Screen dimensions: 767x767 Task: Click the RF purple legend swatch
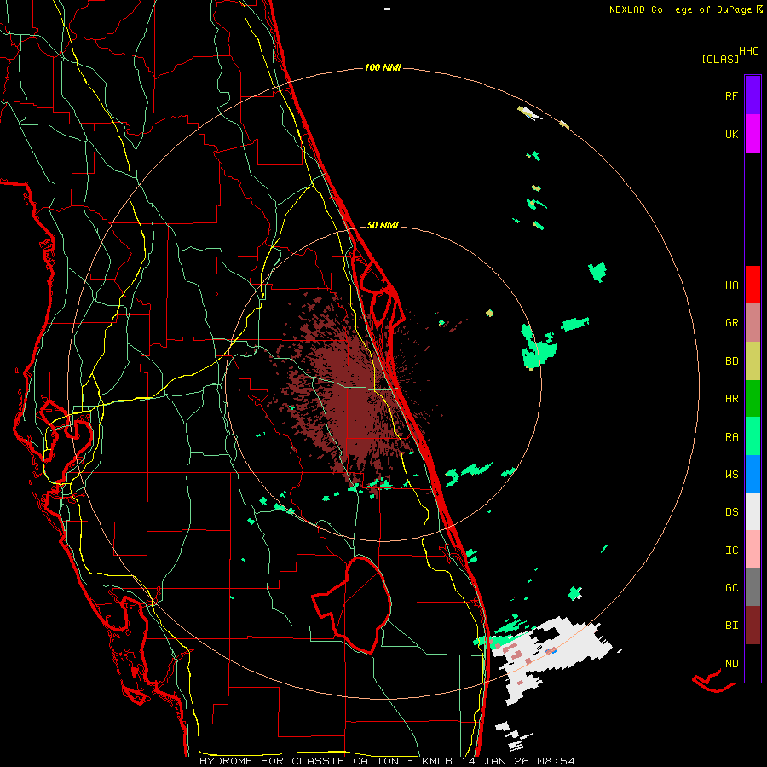(753, 95)
